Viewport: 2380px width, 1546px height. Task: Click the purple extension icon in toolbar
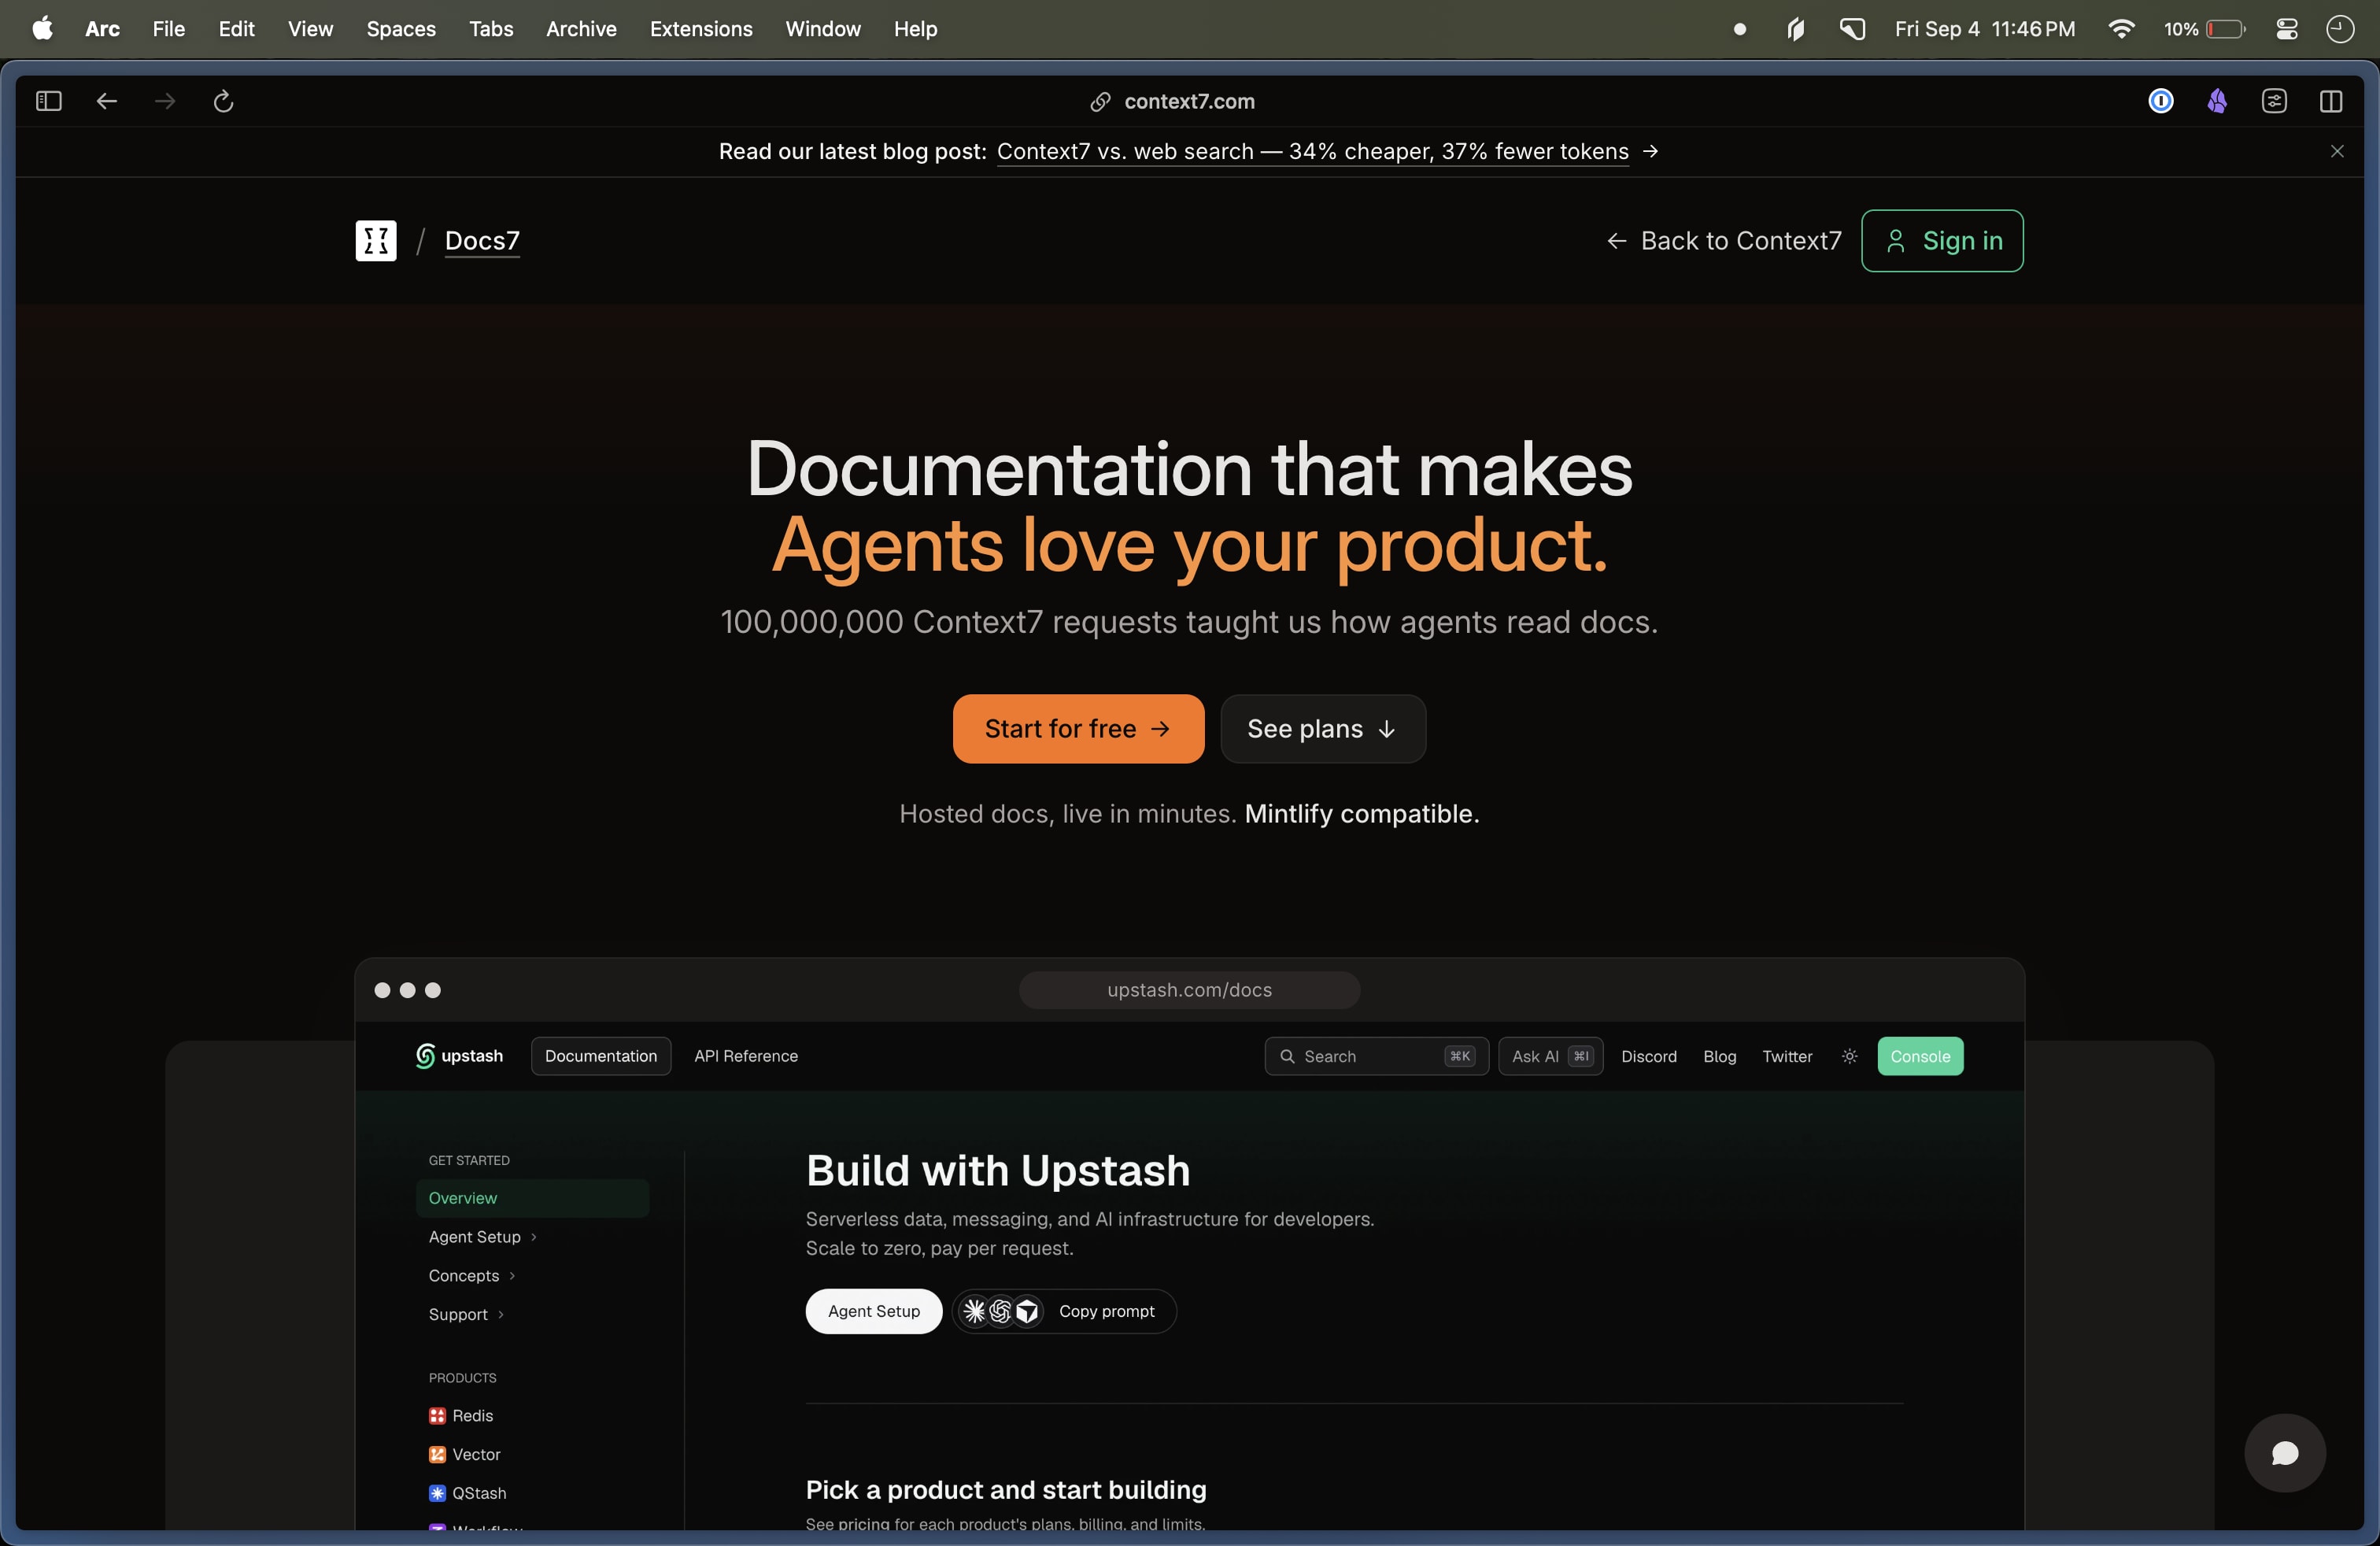(2218, 101)
